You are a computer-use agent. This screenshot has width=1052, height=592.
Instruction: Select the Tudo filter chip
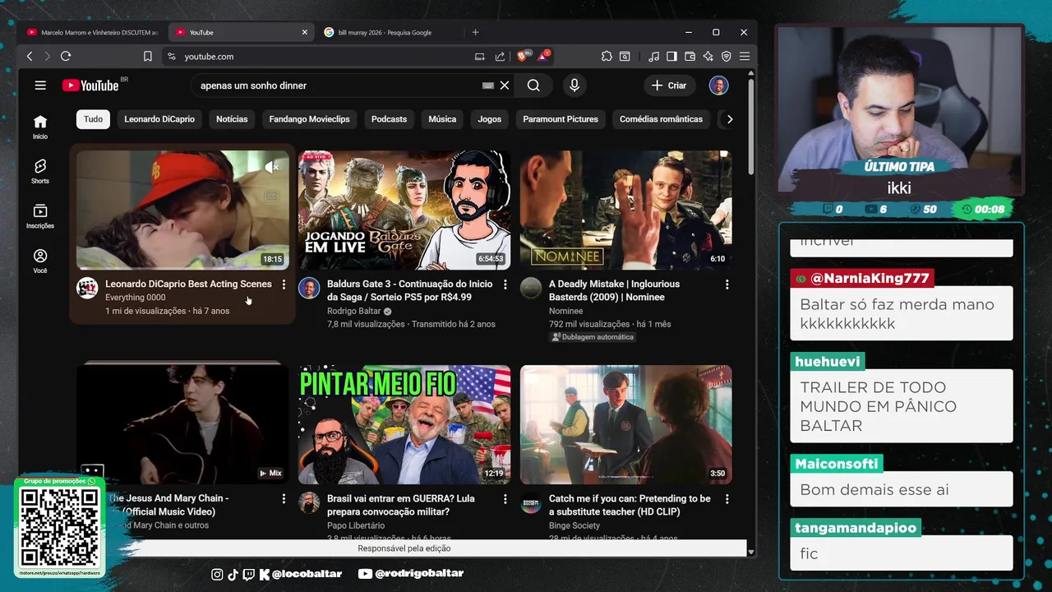click(94, 119)
